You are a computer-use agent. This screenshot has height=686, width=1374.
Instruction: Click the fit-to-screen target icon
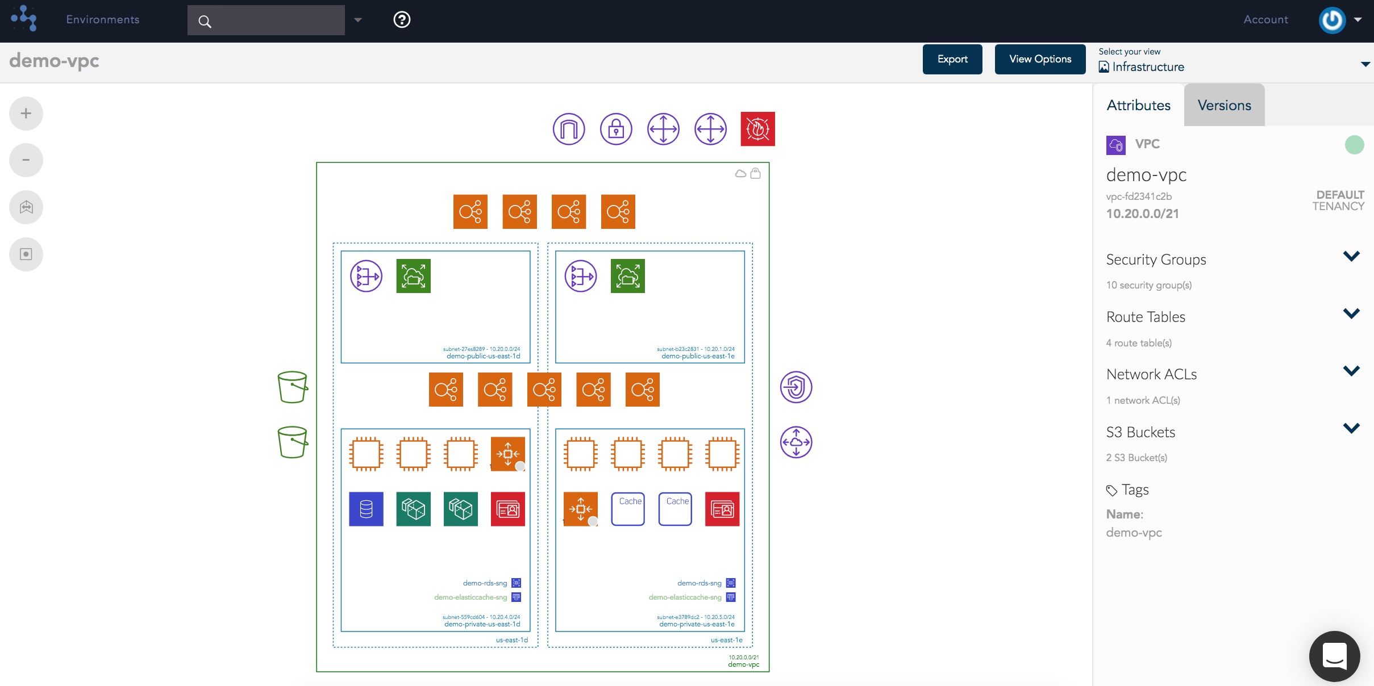click(26, 254)
